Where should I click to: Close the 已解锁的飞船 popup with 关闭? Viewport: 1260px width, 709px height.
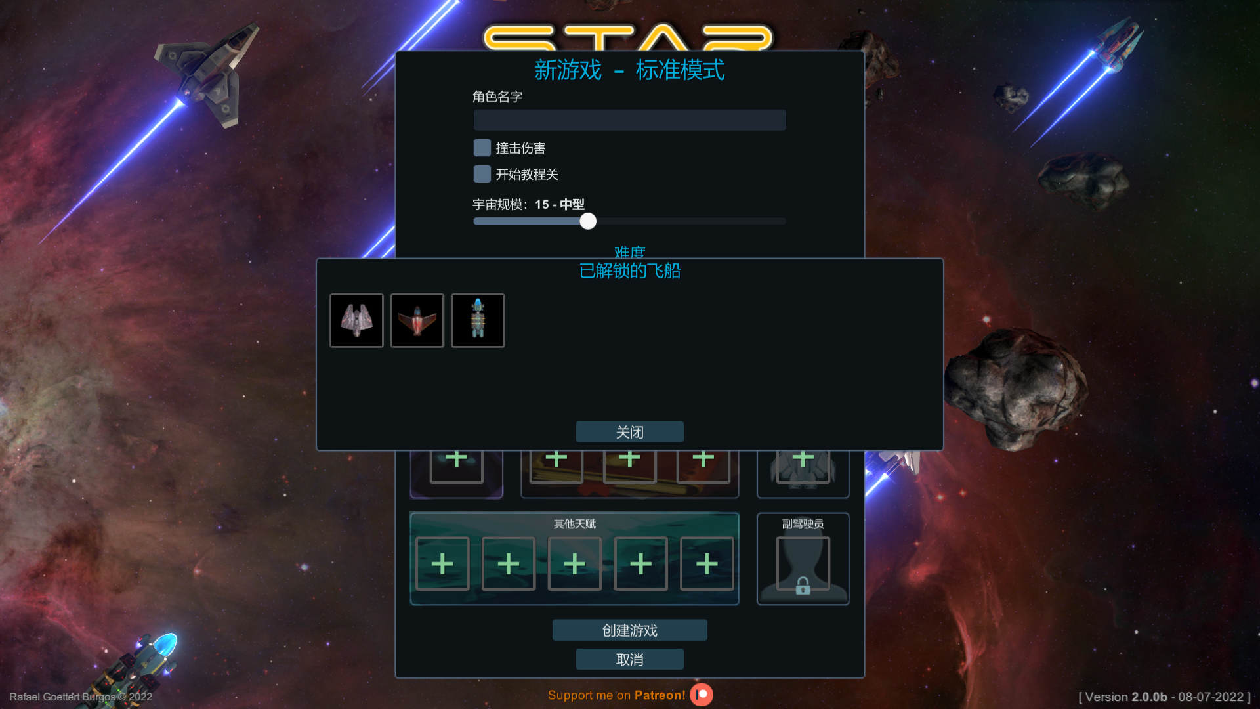pos(630,432)
